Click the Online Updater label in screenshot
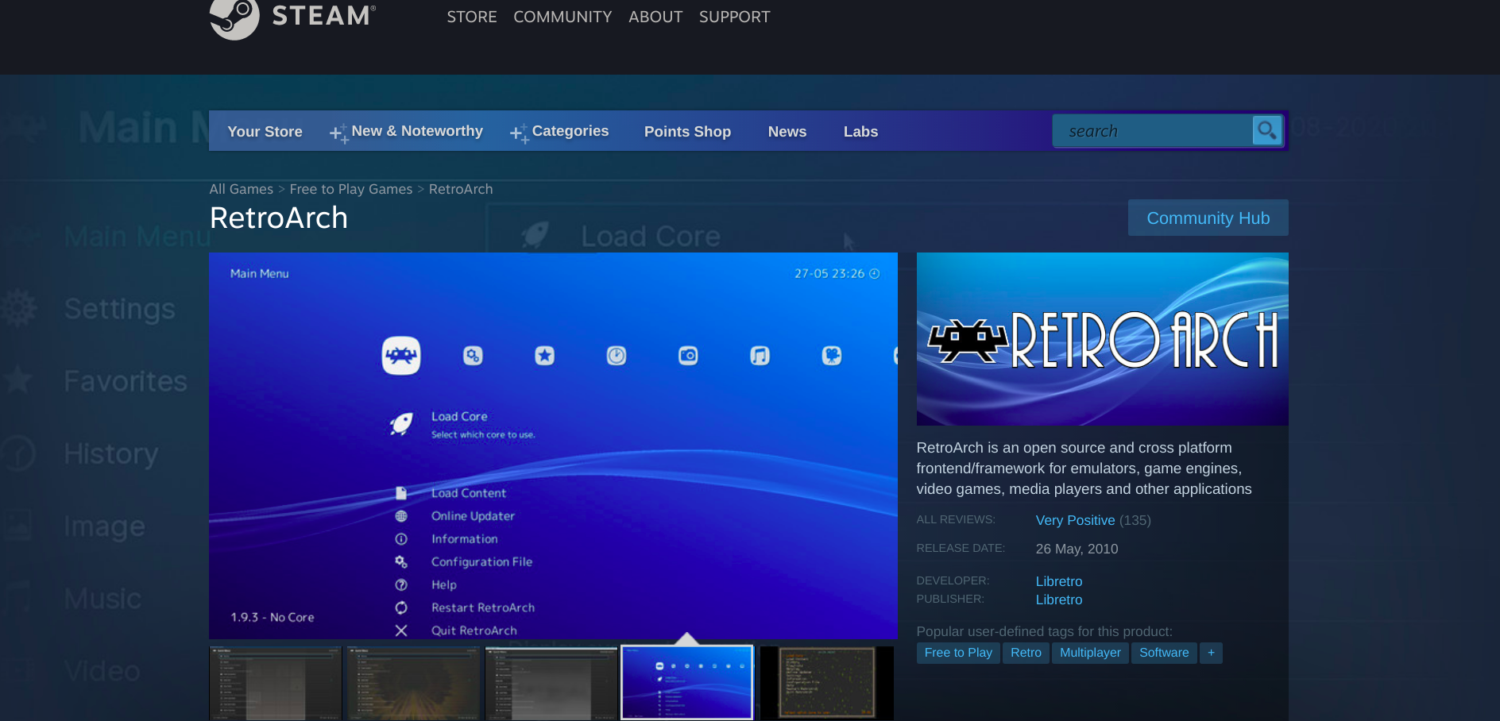The height and width of the screenshot is (721, 1500). pyautogui.click(x=473, y=516)
